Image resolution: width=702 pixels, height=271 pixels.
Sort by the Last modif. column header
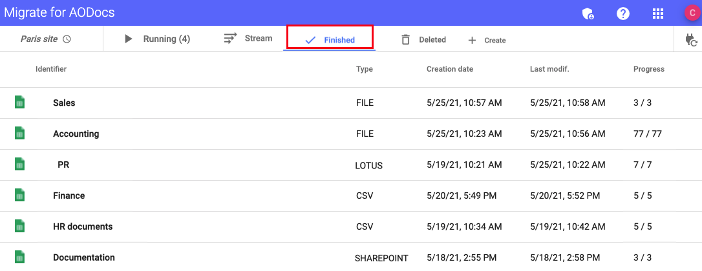549,69
